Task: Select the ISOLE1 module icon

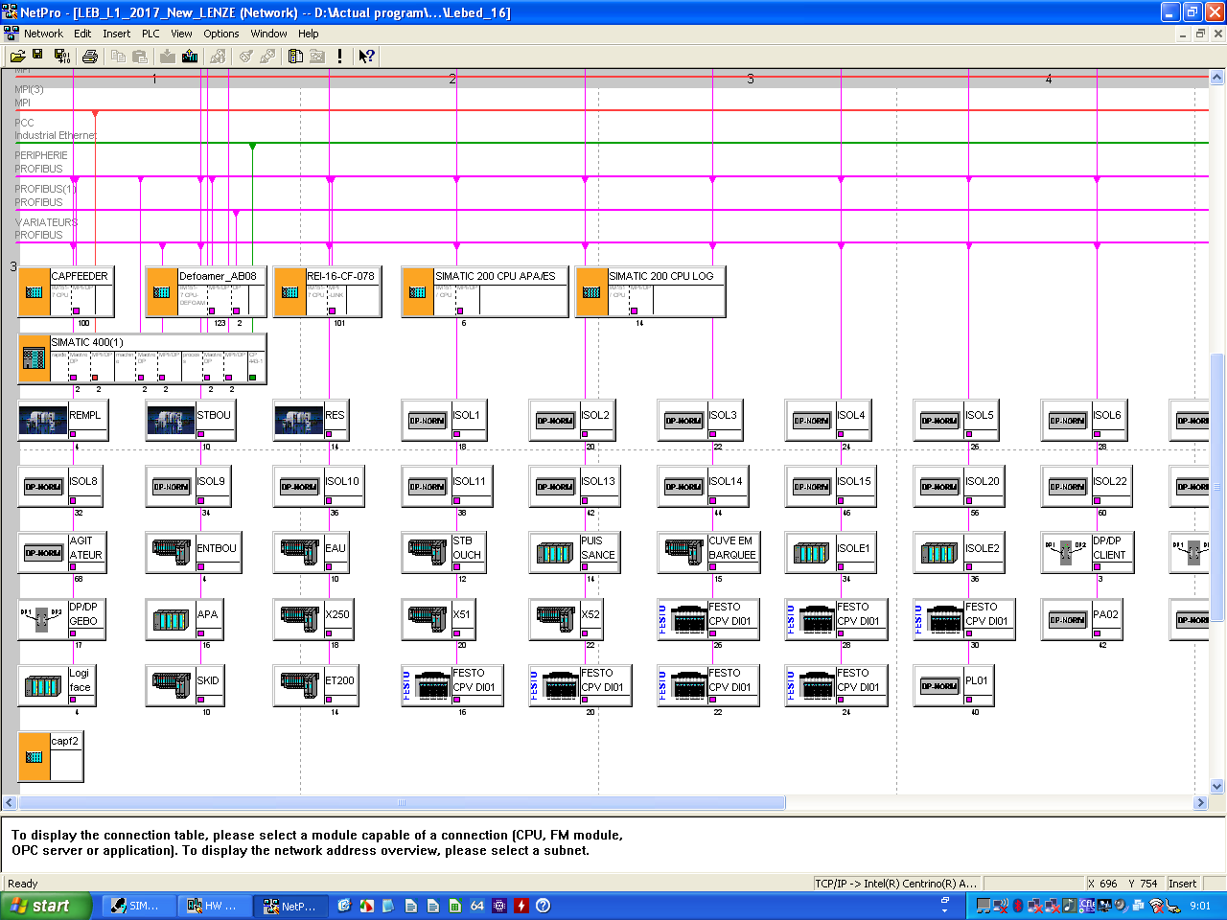Action: pyautogui.click(x=811, y=552)
